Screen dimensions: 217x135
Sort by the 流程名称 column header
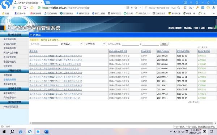[x=33, y=51]
